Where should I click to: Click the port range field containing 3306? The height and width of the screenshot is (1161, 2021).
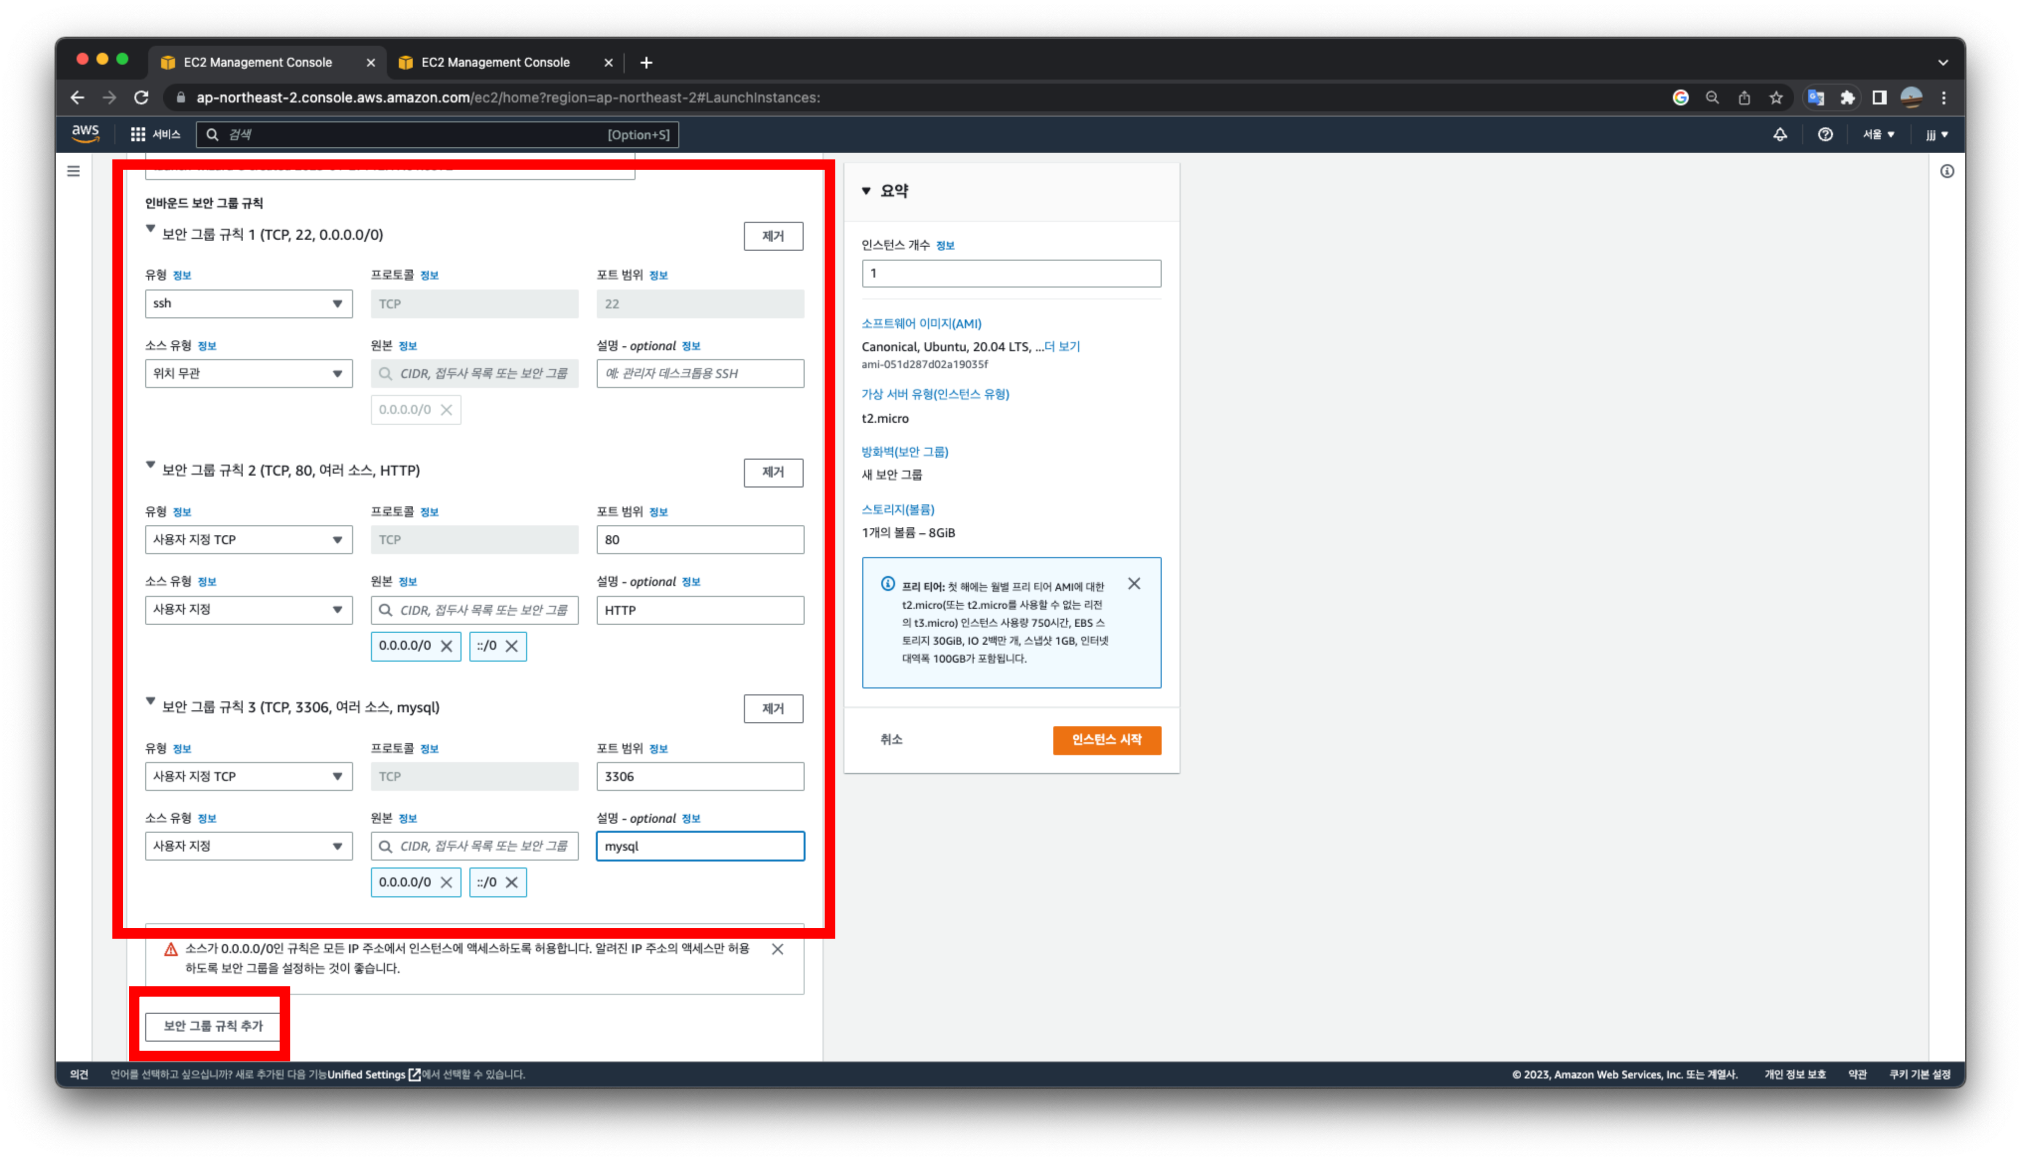pyautogui.click(x=700, y=776)
